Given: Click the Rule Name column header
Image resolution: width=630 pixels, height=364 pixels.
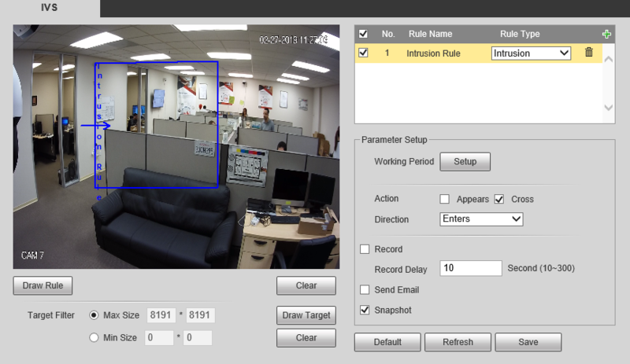Looking at the screenshot, I should point(430,34).
